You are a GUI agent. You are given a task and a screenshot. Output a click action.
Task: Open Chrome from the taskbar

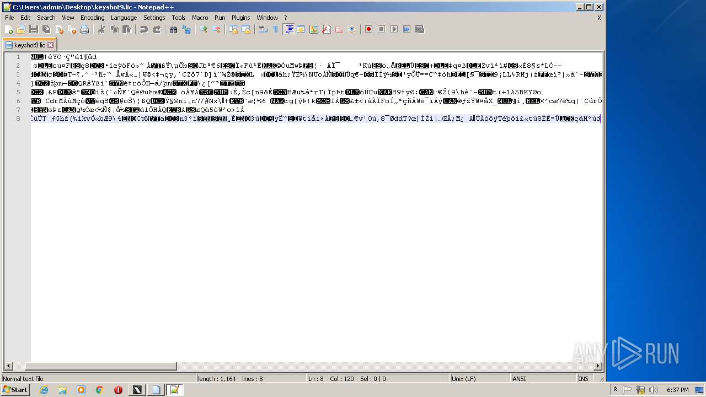99,390
